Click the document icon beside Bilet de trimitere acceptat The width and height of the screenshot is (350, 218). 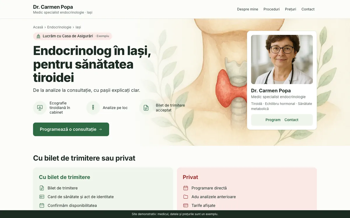146,108
